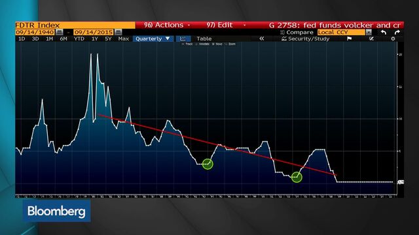Click the flag icon in the toolbar
Screen dimensions: 419x235
pyautogui.click(x=349, y=39)
